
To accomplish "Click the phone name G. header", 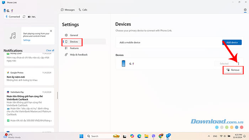I will tap(9, 11).
